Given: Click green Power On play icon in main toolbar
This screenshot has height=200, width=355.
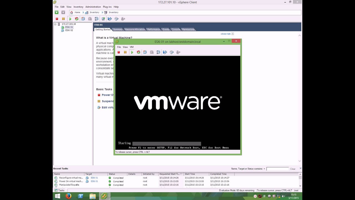Looking at the screenshot, I should pos(70,19).
